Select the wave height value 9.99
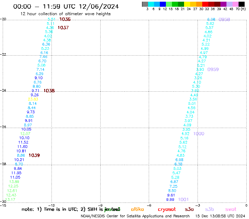Viewport: 249px width, 219px height. [x=170, y=199]
